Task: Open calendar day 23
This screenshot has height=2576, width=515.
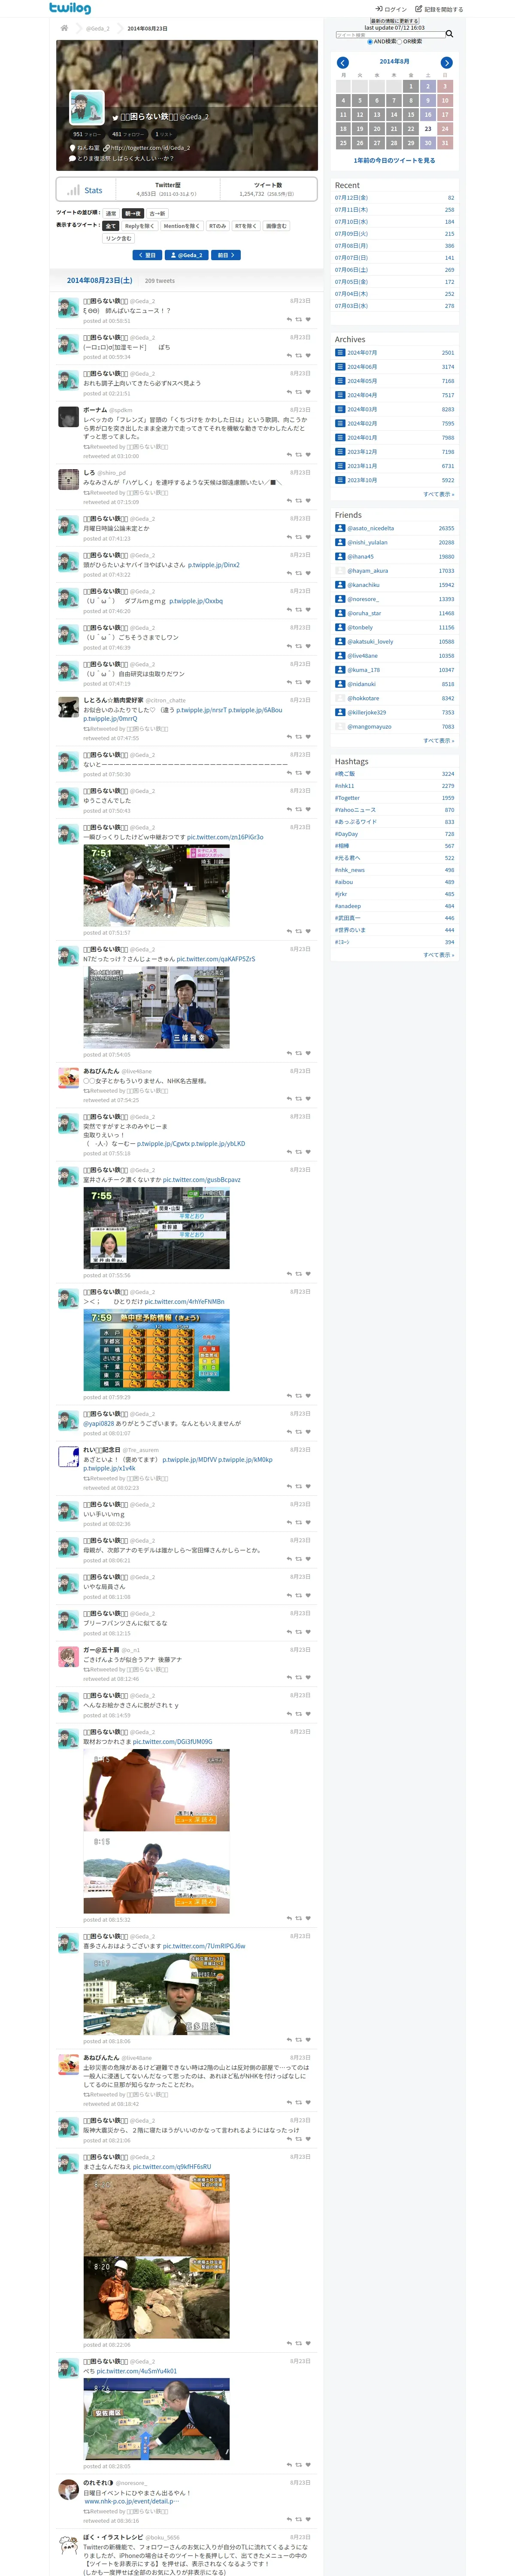Action: tap(428, 129)
